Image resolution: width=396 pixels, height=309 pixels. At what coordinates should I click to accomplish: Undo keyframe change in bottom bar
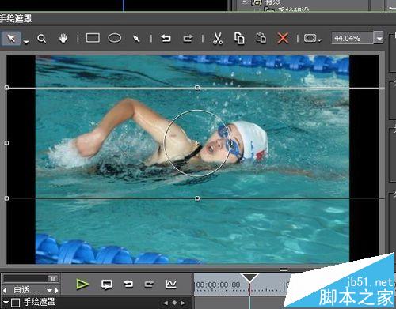tap(128, 285)
